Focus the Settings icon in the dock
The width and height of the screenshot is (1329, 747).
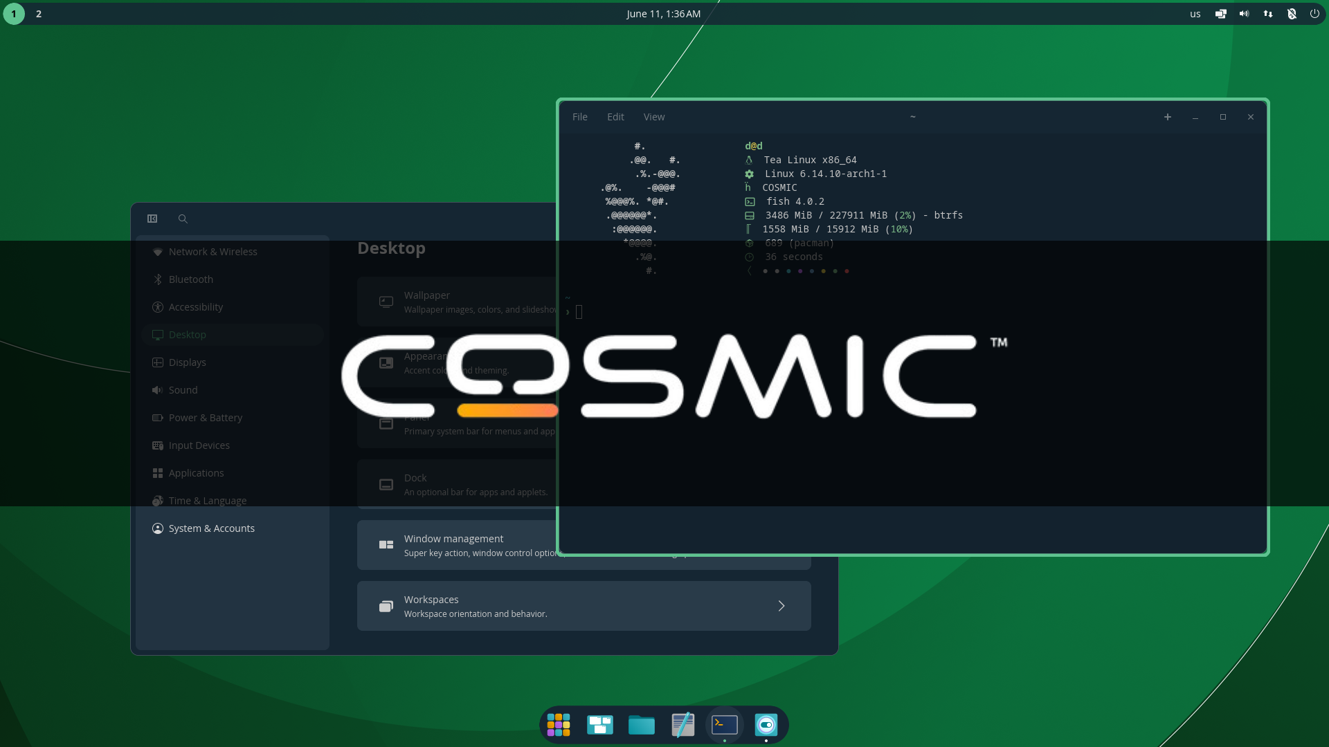[766, 725]
